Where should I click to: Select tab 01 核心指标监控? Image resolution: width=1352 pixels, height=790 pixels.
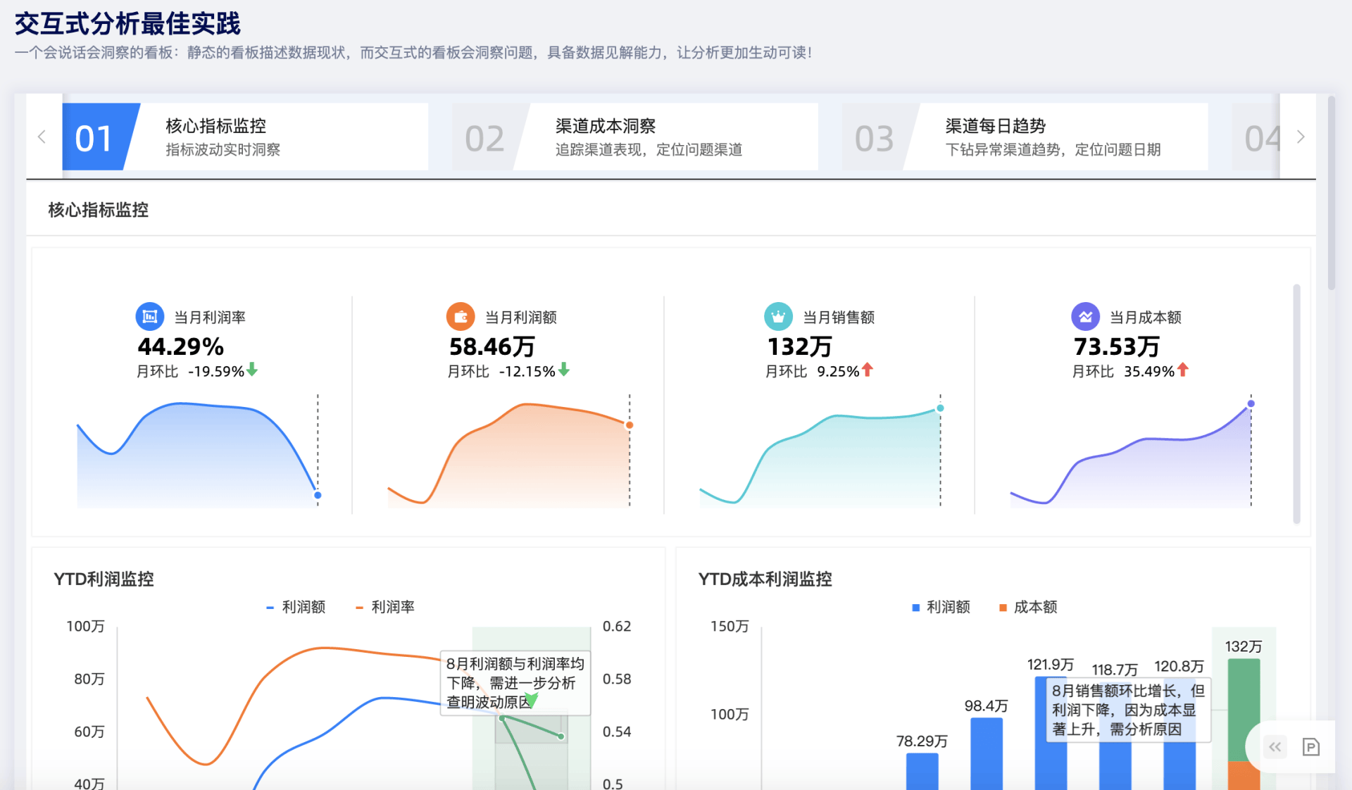click(x=245, y=137)
